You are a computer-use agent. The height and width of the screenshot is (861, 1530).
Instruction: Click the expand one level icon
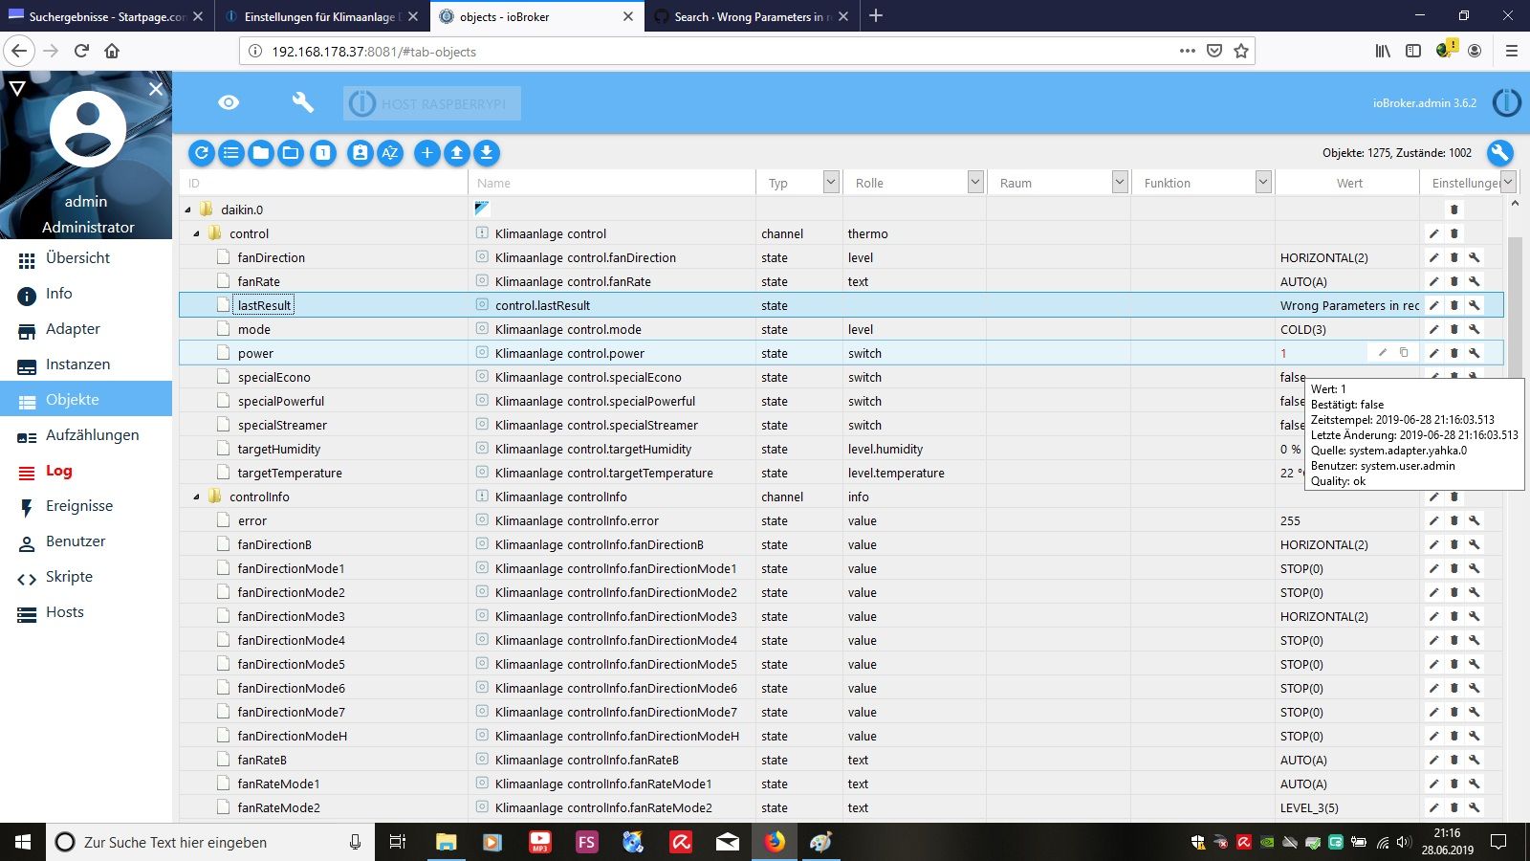(x=323, y=152)
